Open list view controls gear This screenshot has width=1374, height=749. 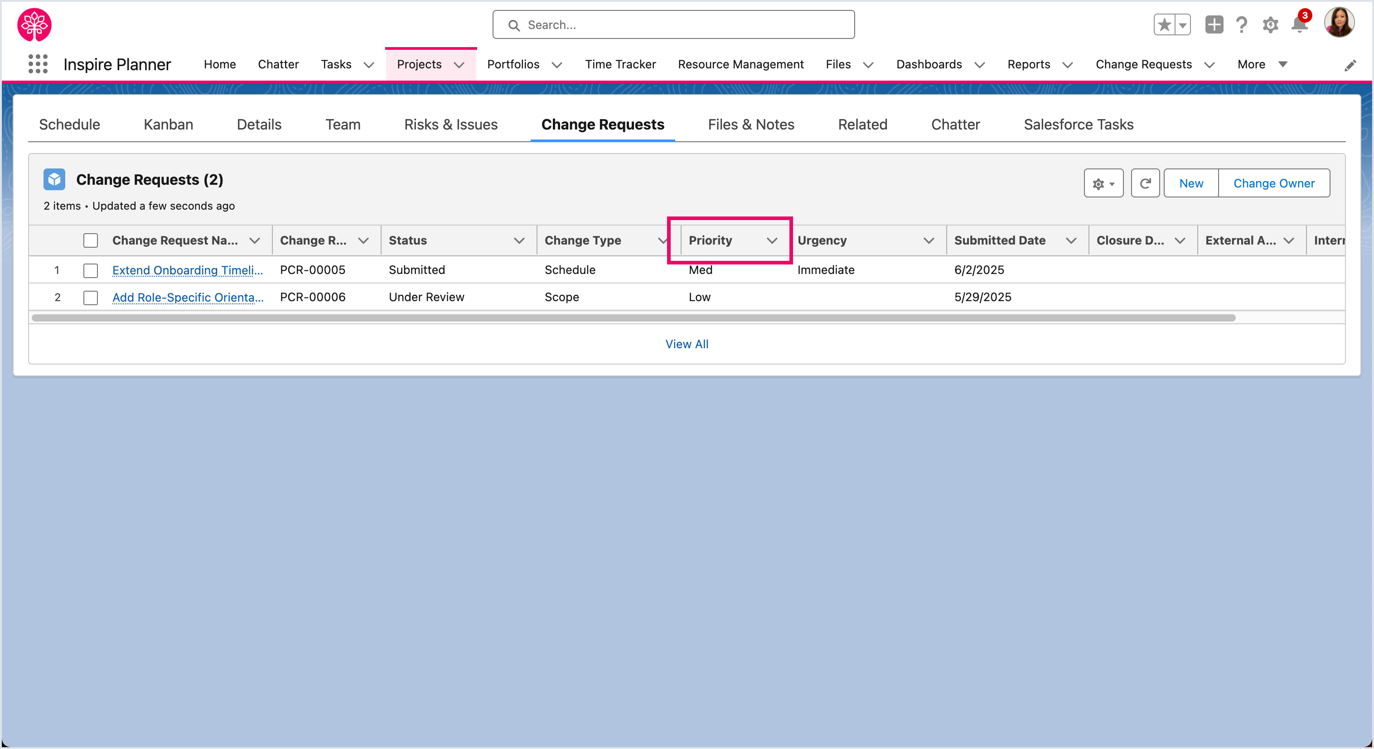click(1103, 183)
